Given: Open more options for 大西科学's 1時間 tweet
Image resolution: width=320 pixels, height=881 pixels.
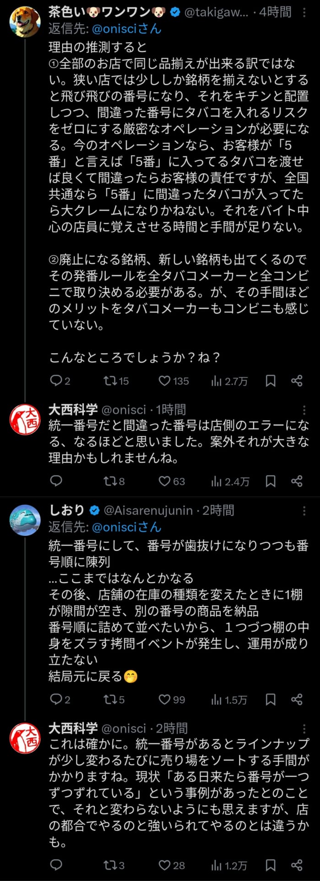Looking at the screenshot, I should tap(304, 410).
